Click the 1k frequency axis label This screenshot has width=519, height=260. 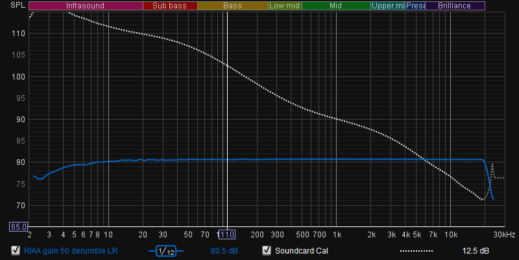337,235
